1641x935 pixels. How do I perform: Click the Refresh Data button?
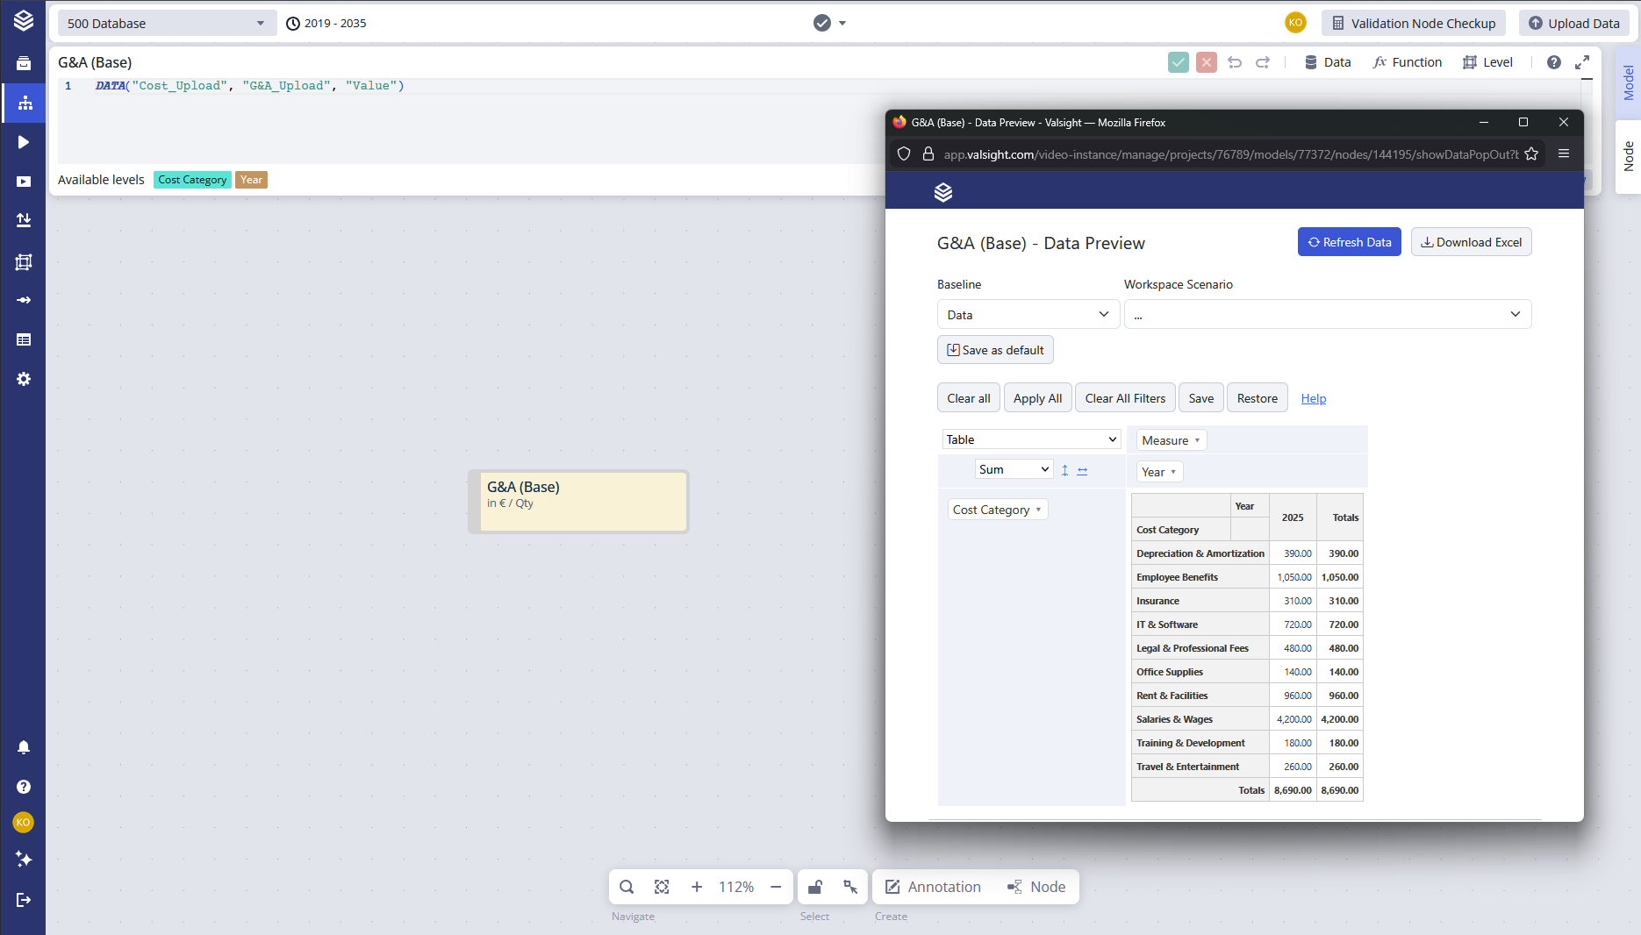[1349, 242]
